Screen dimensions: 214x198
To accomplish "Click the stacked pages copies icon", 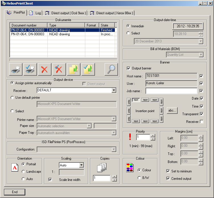I will (102, 168).
